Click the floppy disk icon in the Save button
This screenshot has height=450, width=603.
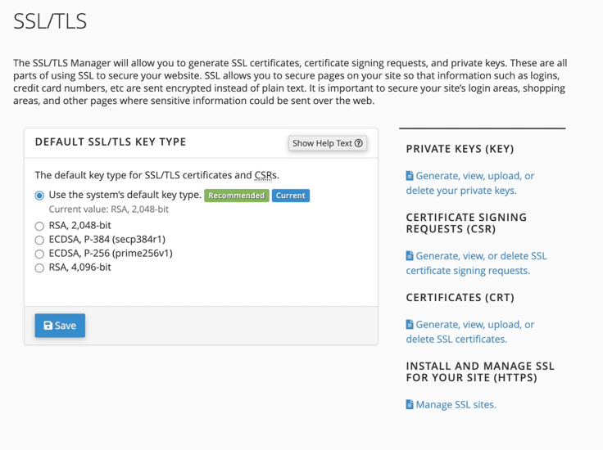pyautogui.click(x=48, y=326)
